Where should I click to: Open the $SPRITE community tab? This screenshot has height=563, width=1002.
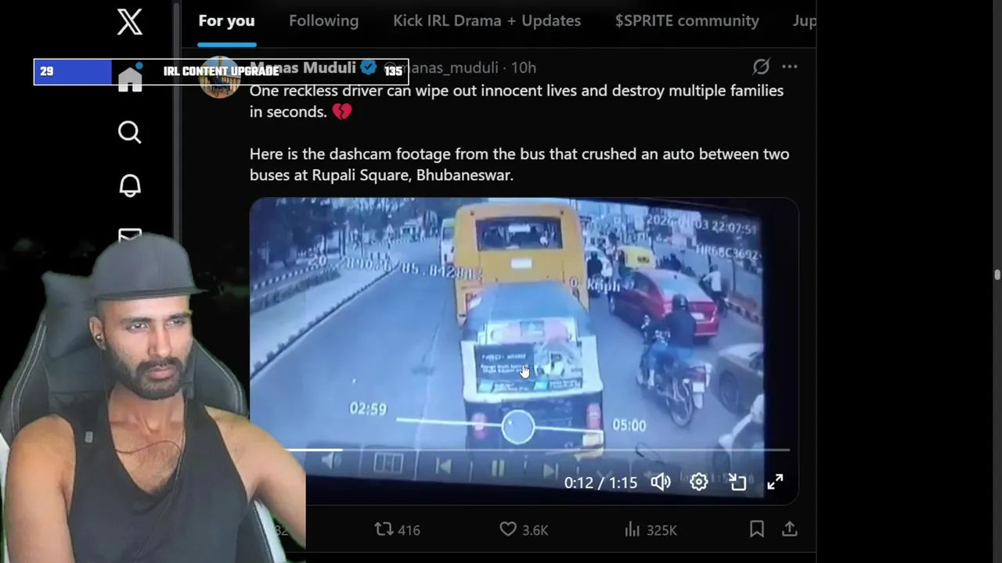(x=687, y=21)
